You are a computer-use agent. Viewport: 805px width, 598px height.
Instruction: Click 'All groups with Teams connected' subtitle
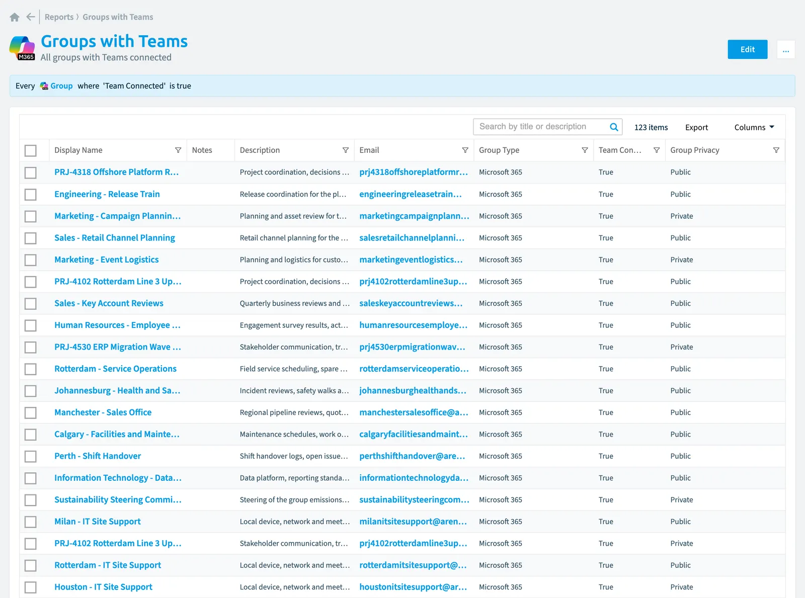pyautogui.click(x=106, y=57)
